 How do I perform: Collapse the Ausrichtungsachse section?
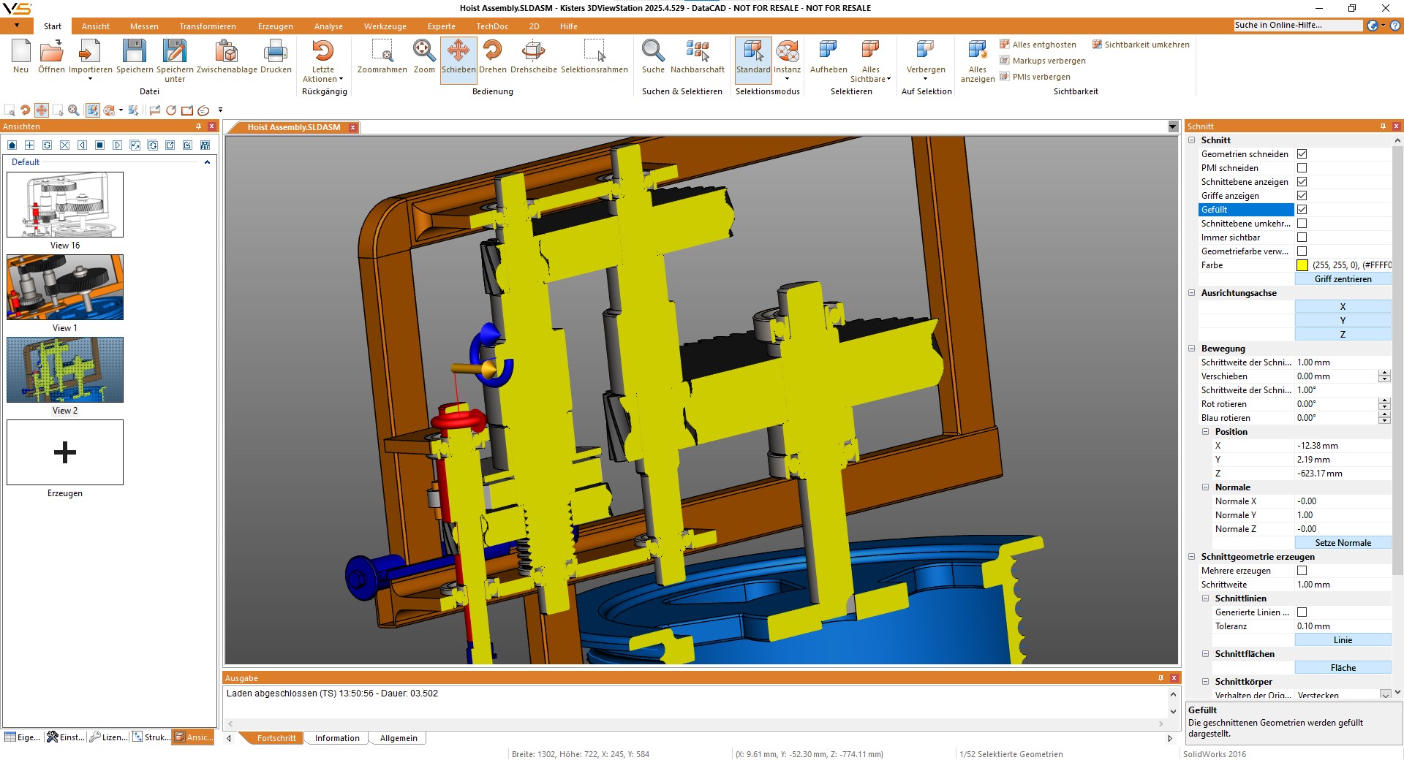coord(1191,293)
